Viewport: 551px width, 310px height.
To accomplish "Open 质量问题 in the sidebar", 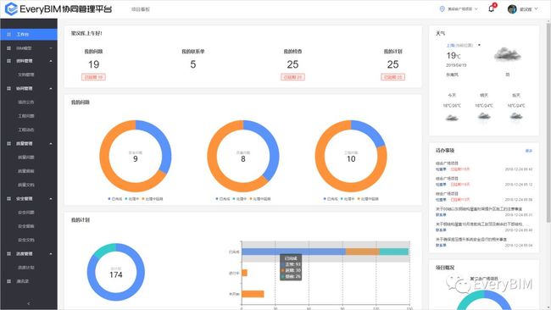I will coord(26,158).
